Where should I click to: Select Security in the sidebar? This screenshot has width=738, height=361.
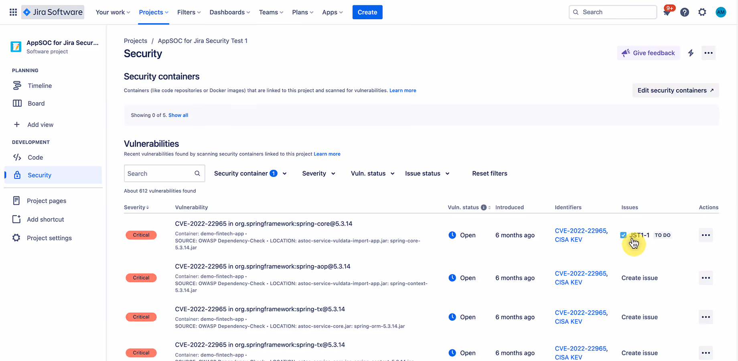coord(53,175)
